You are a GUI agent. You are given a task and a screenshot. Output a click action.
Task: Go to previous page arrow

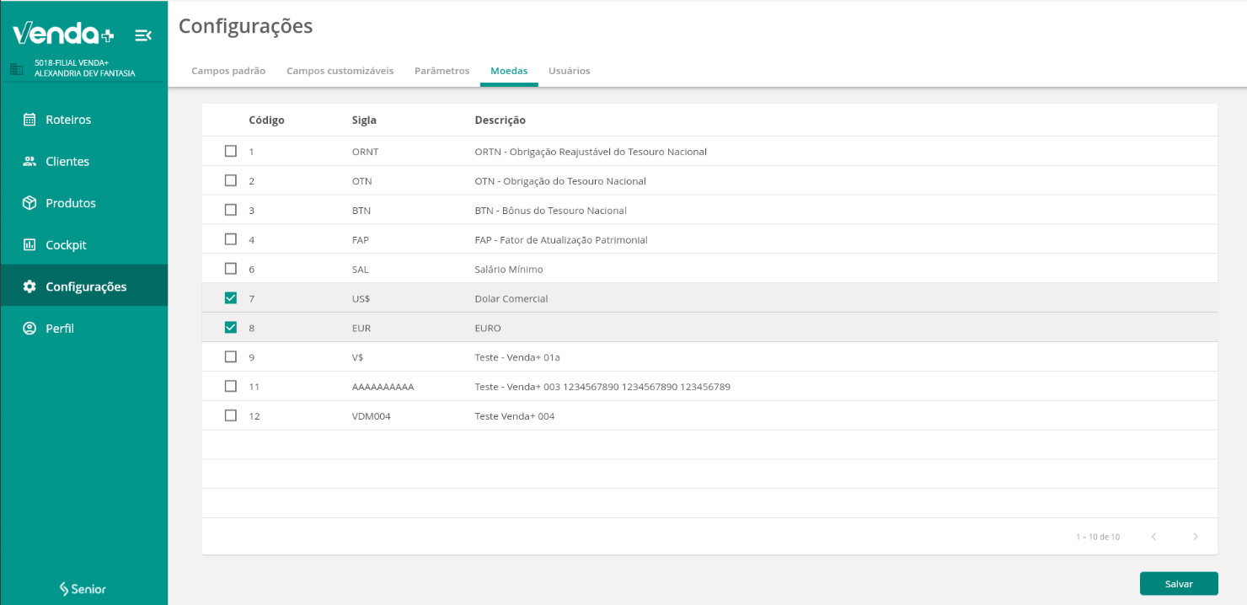(x=1153, y=537)
